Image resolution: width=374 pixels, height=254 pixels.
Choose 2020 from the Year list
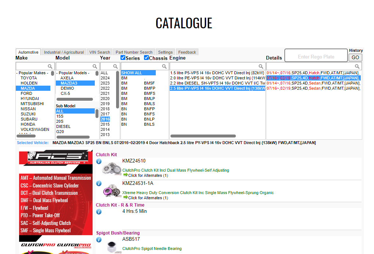105,99
